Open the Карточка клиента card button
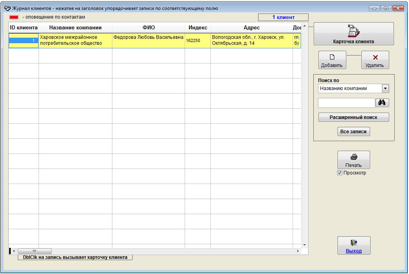Image resolution: width=409 pixels, height=274 pixels. pos(353,34)
